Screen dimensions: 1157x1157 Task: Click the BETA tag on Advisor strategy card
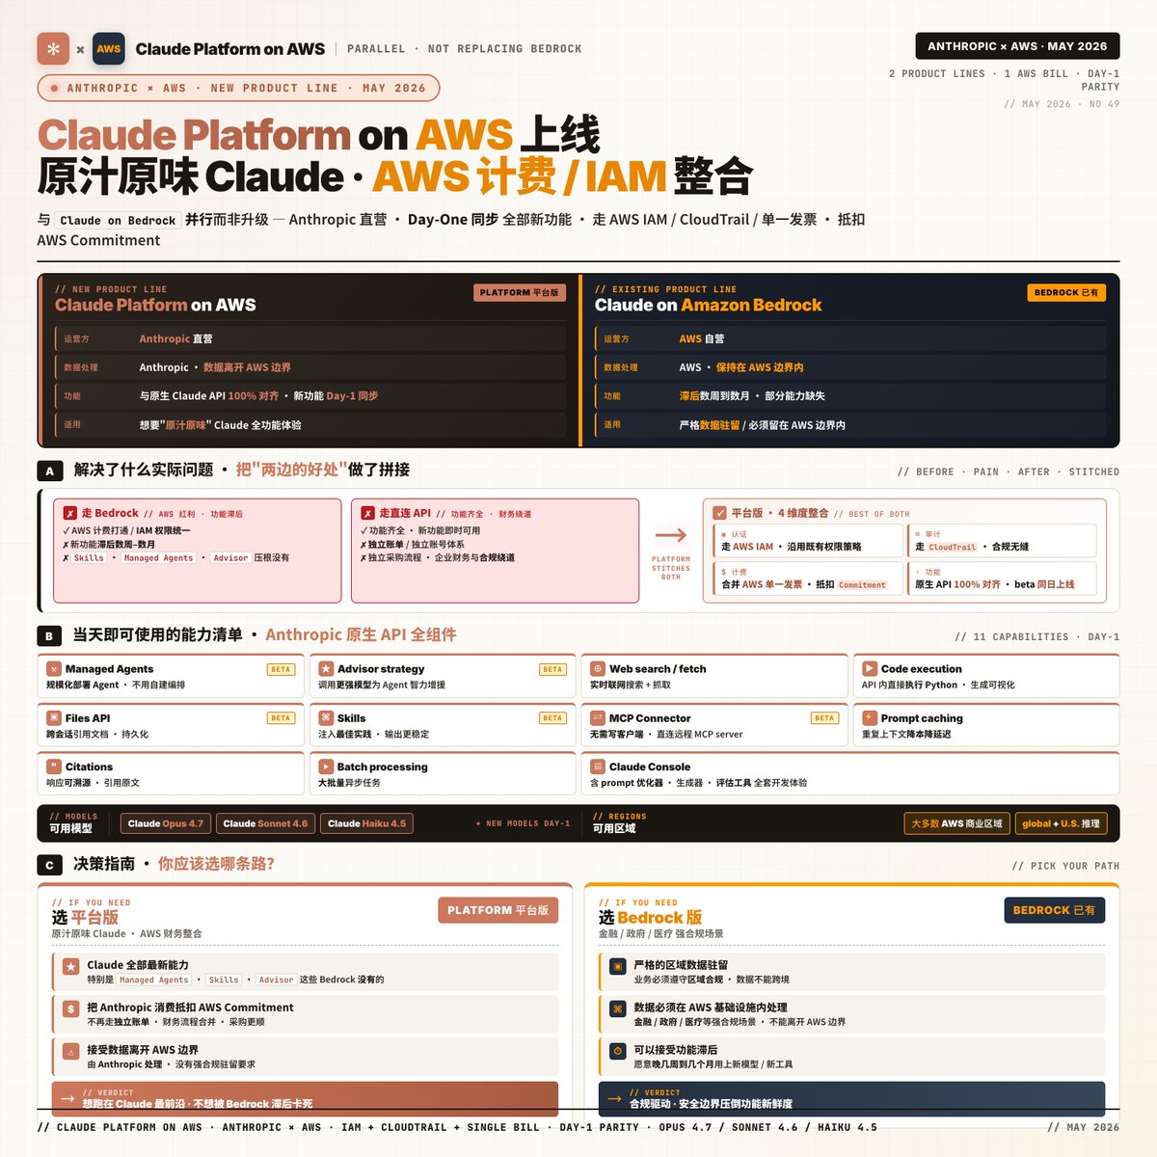pos(552,669)
